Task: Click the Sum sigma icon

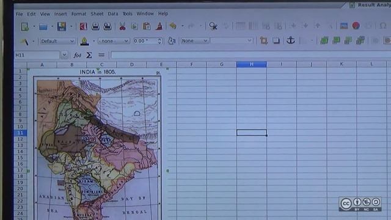Action: (x=89, y=55)
